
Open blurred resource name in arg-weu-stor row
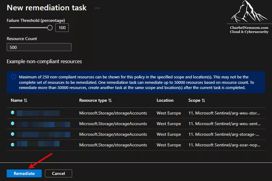point(38,113)
